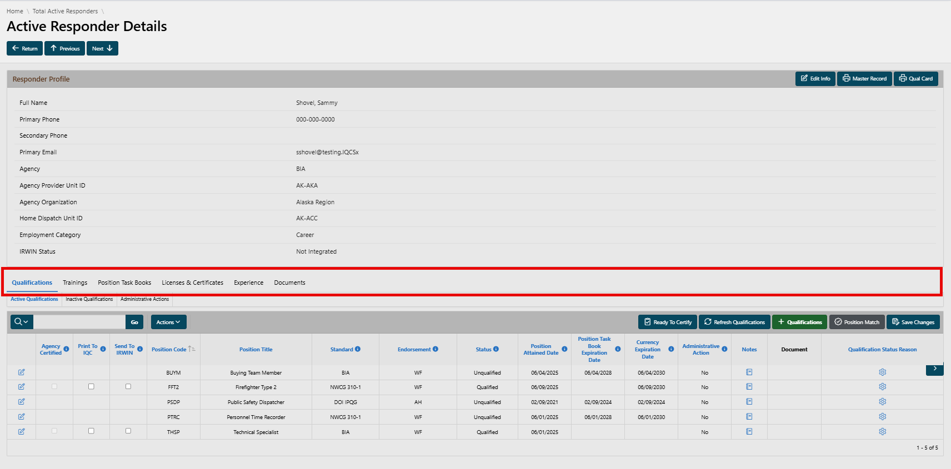The image size is (951, 469).
Task: Open notes icon for Firefighter Type 2
Action: point(749,387)
